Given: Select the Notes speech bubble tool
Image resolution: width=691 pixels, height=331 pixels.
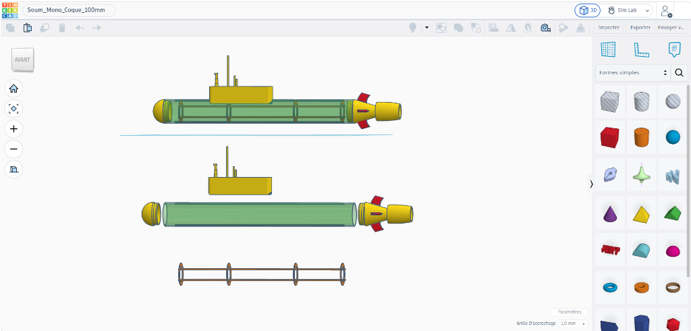Looking at the screenshot, I should coord(674,49).
